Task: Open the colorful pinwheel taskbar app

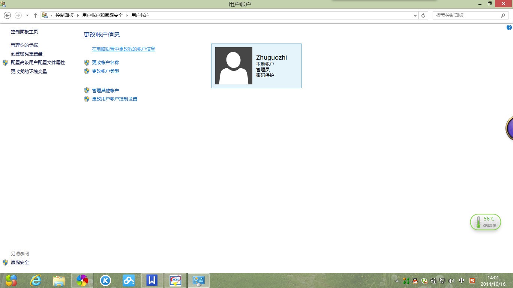Action: (x=82, y=280)
